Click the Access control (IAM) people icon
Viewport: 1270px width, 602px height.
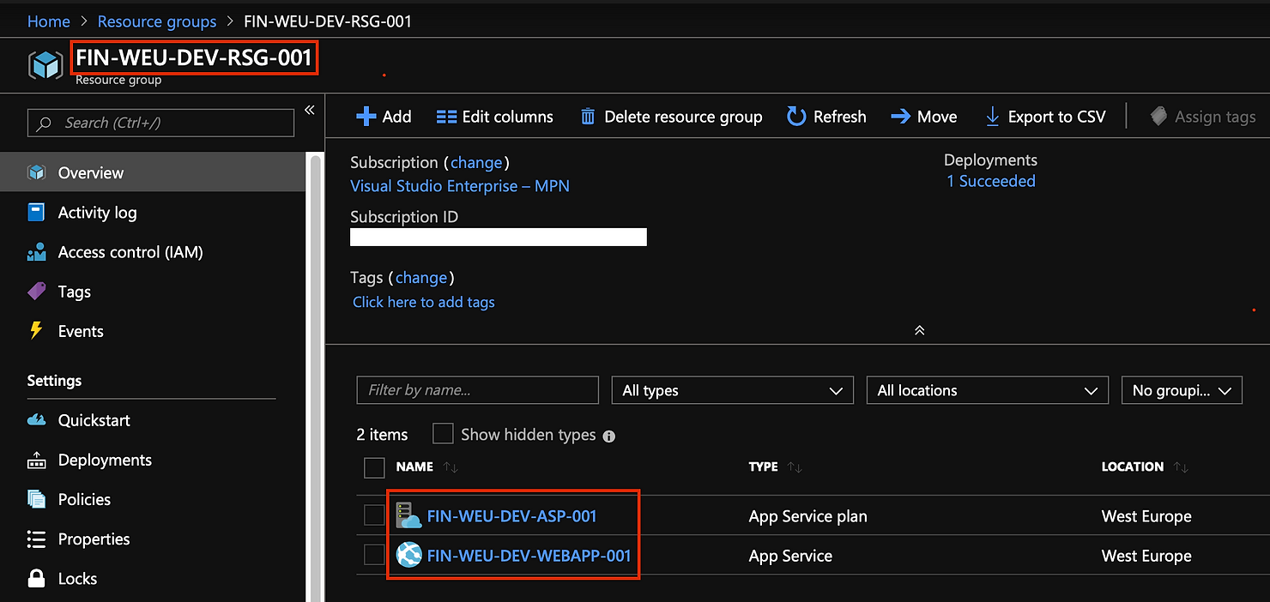tap(36, 252)
